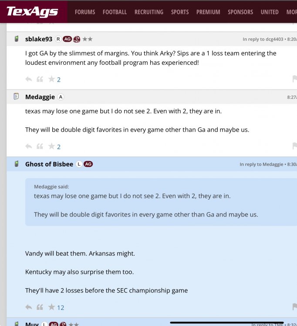This screenshot has width=297, height=326.
Task: Click the TexAgs logo
Action: pos(33,12)
